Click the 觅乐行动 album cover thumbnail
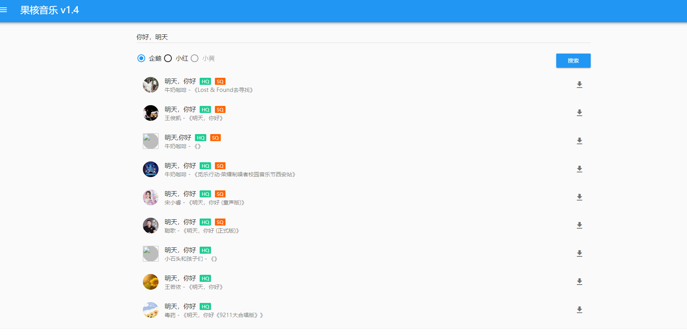The width and height of the screenshot is (687, 335). (x=151, y=169)
